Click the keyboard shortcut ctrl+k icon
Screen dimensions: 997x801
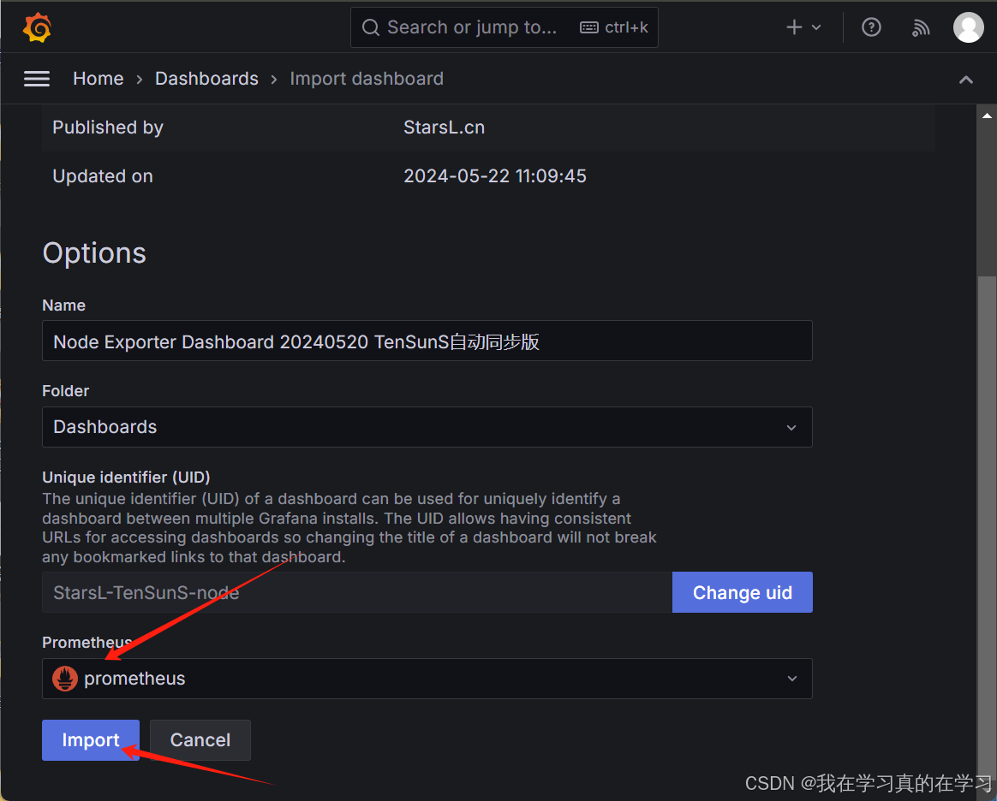(x=588, y=27)
